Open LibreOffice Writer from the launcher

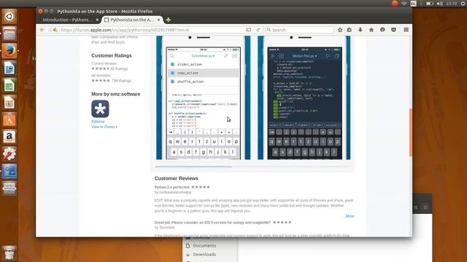[9, 68]
